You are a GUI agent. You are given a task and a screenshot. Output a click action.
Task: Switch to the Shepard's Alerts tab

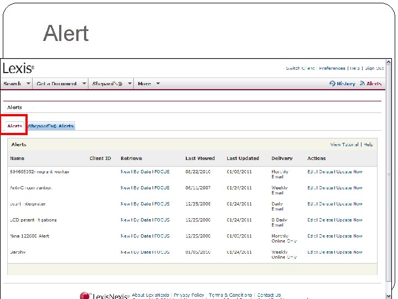(51, 126)
